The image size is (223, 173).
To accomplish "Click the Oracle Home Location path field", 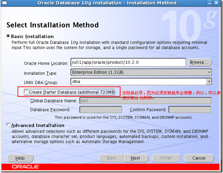I will [x=128, y=62].
